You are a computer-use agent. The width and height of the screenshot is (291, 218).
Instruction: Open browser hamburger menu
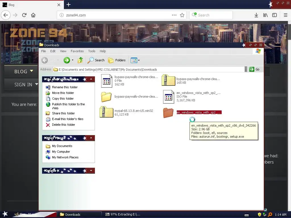285,15
